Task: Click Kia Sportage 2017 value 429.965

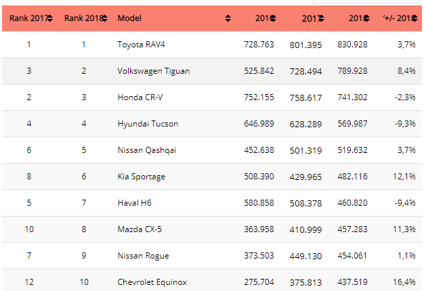Action: coord(305,177)
